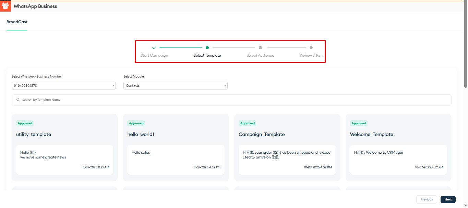Select the Select Template step dot

(207, 48)
